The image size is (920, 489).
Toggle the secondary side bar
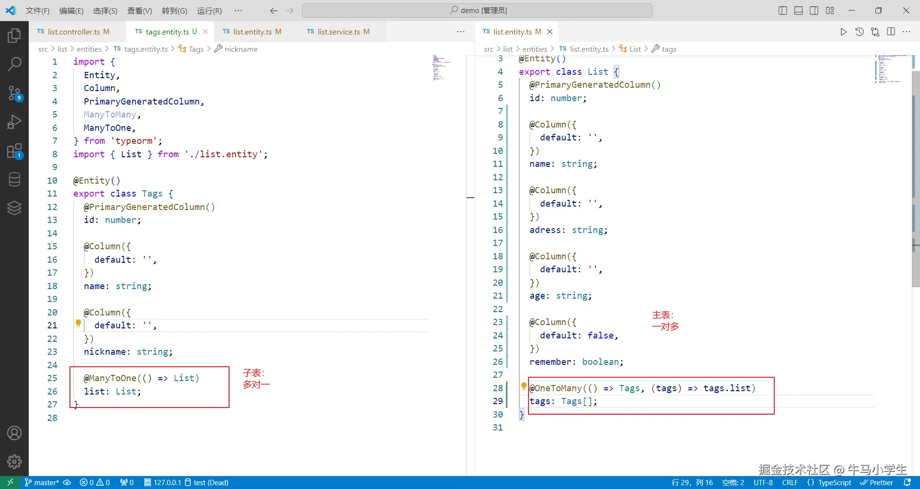(814, 11)
